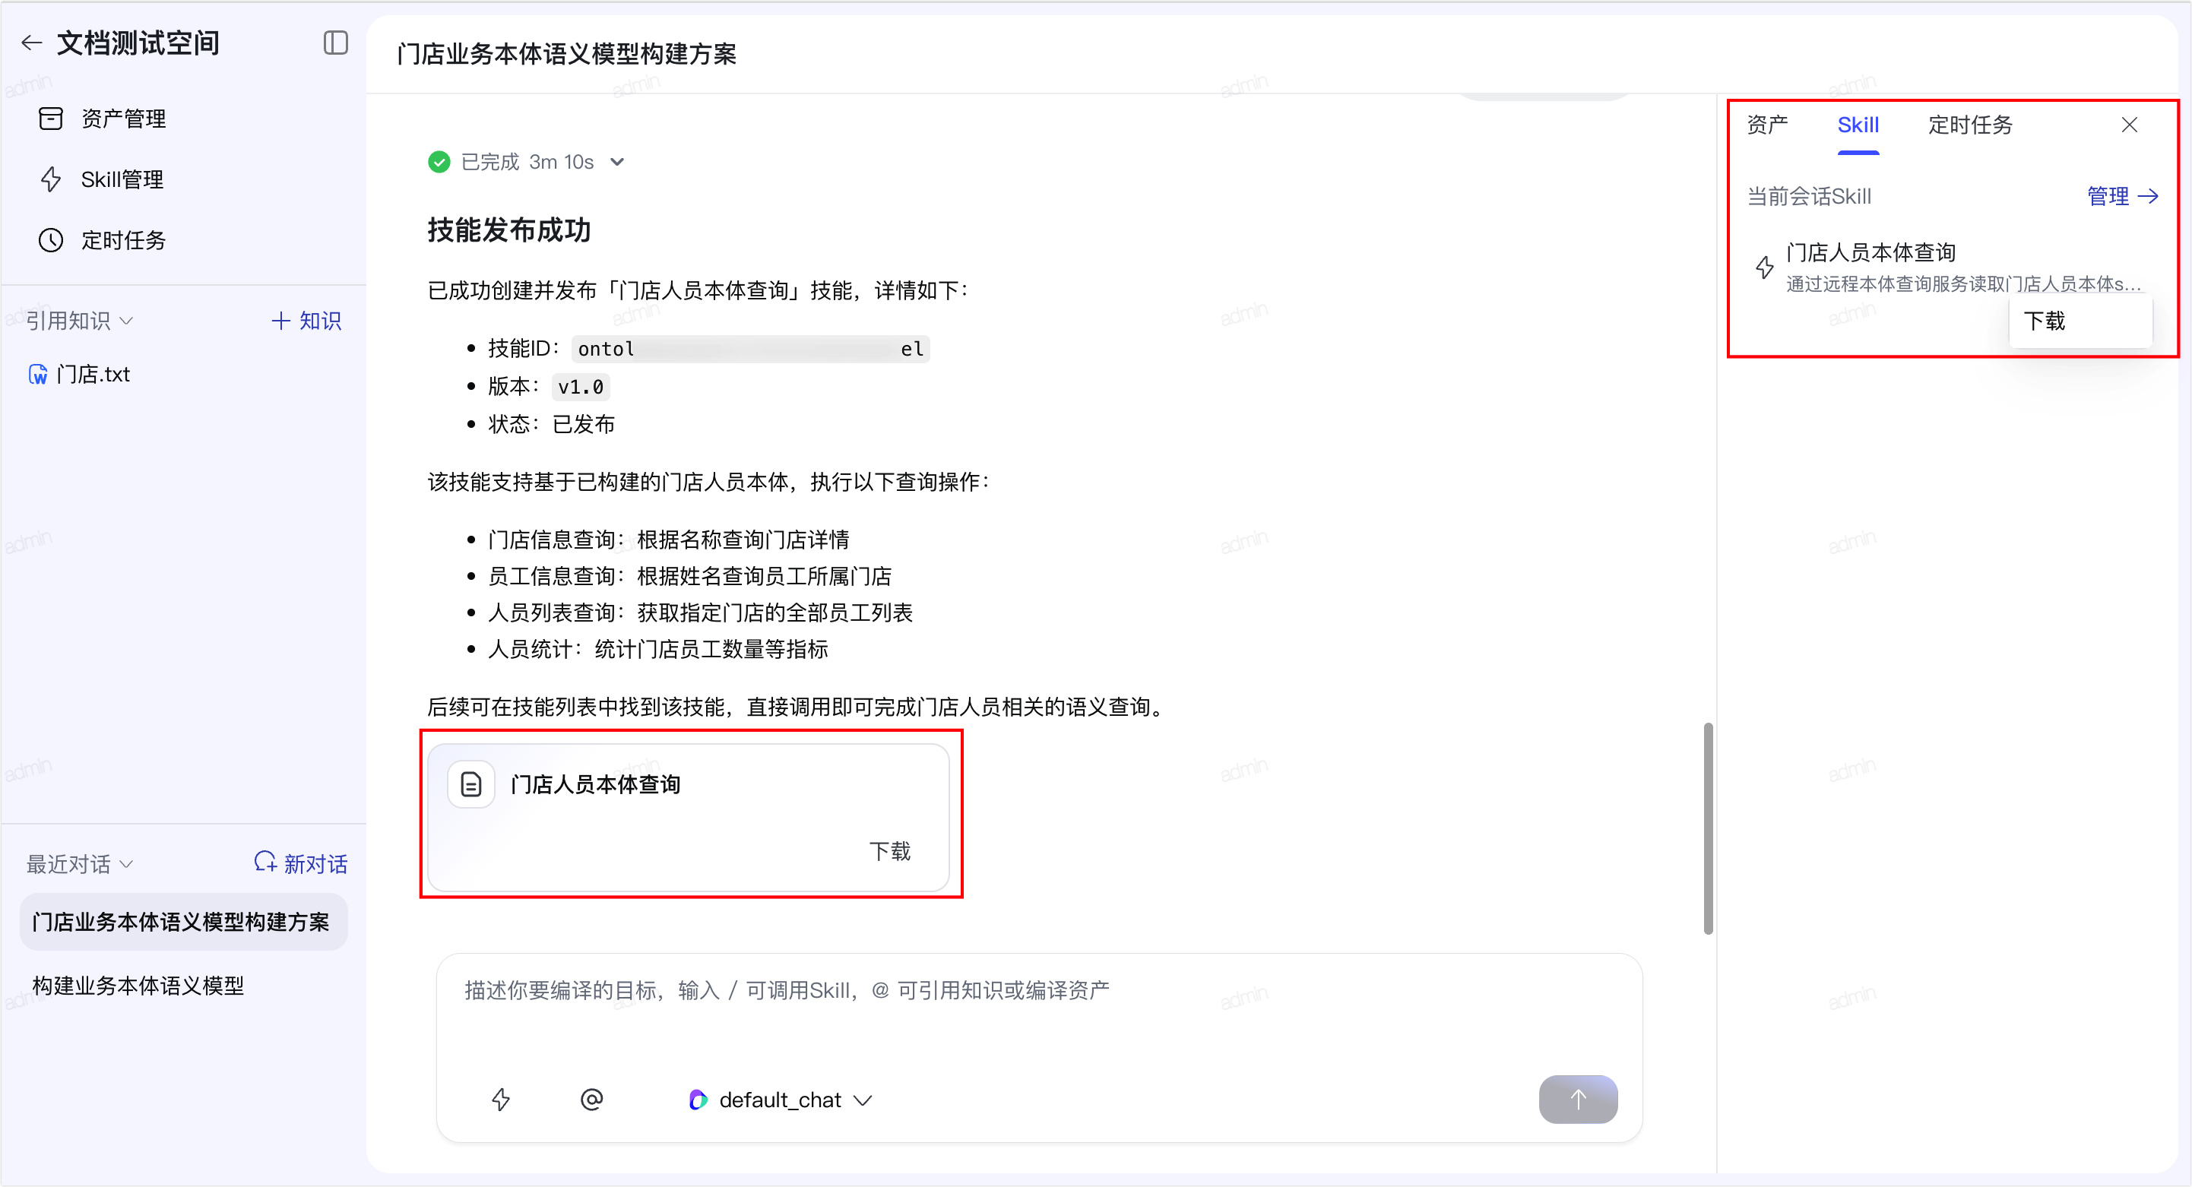Click the back arrow beside 文档测试空间

tap(31, 43)
